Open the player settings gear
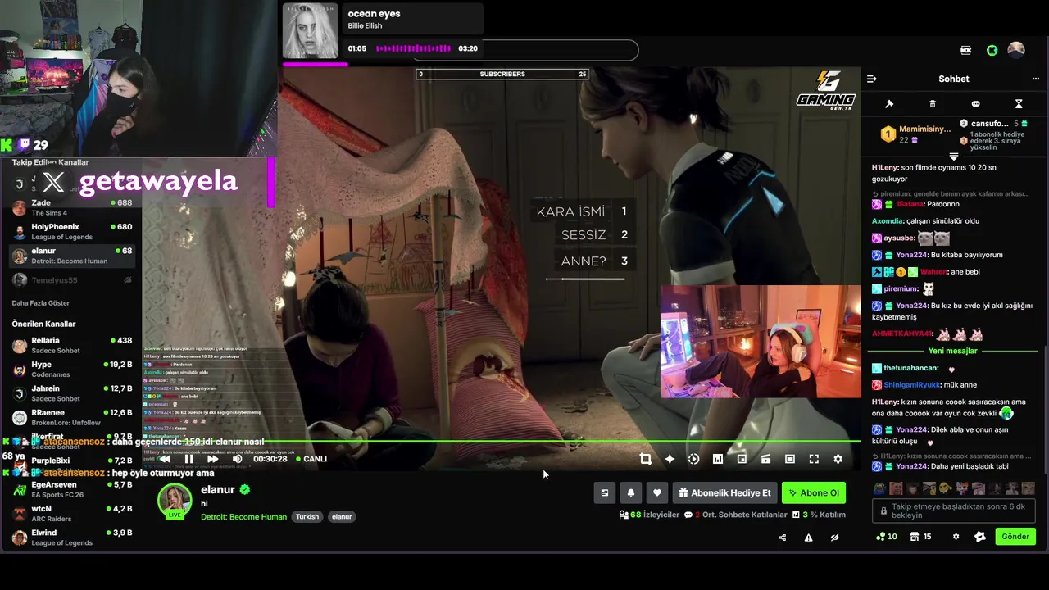 838,459
